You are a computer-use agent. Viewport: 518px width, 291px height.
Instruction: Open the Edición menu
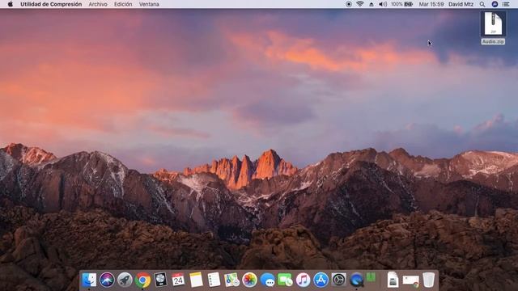pos(123,4)
